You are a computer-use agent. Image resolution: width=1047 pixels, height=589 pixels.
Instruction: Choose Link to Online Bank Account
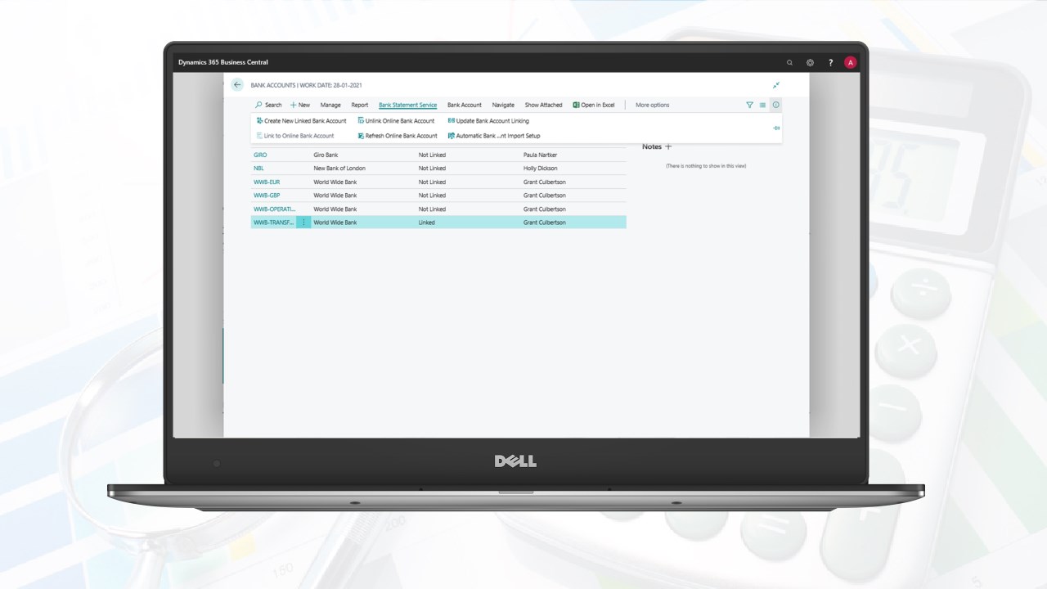tap(294, 136)
